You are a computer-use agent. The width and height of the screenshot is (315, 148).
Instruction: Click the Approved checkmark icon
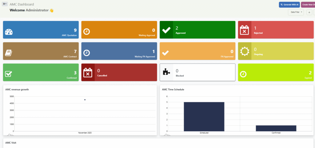click(x=166, y=30)
